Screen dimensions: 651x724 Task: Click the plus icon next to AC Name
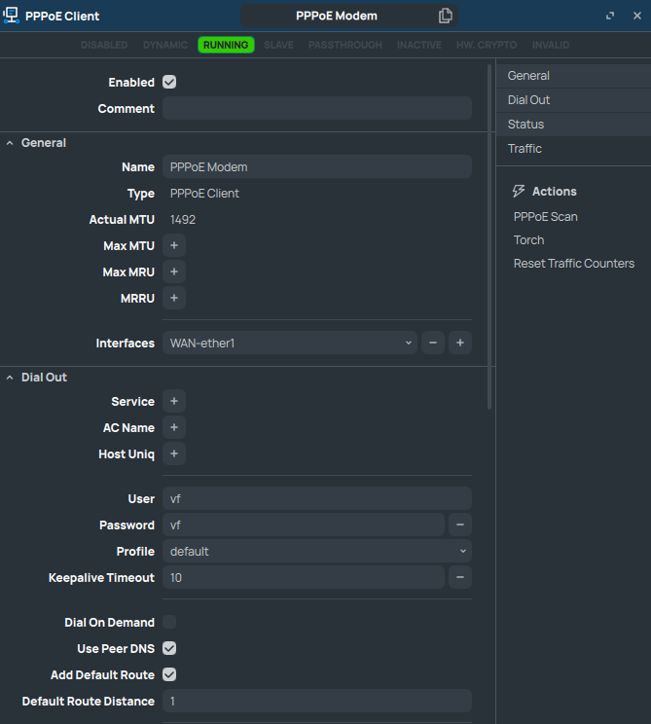point(174,428)
